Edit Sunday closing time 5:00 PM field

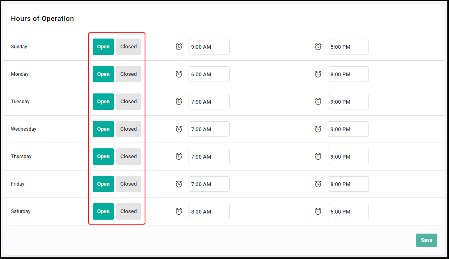click(x=348, y=47)
